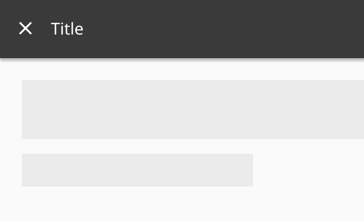364x221 pixels.
Task: Click the Title text in app bar
Action: (67, 29)
